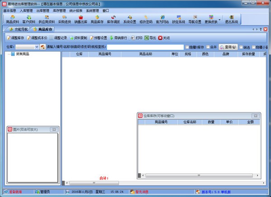Screen dimensions: 271x197
Task: Open the 仓库 dropdown list
Action: 36,47
